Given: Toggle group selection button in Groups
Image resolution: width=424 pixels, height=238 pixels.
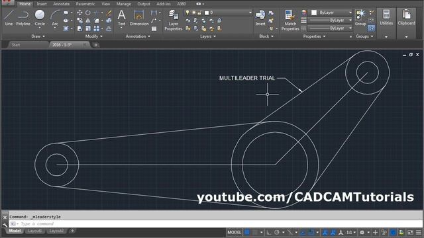Looking at the screenshot, I should click(x=371, y=28).
